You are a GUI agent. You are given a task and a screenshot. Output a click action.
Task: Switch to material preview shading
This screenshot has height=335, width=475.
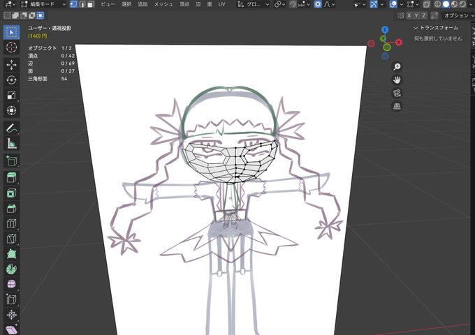tap(455, 4)
